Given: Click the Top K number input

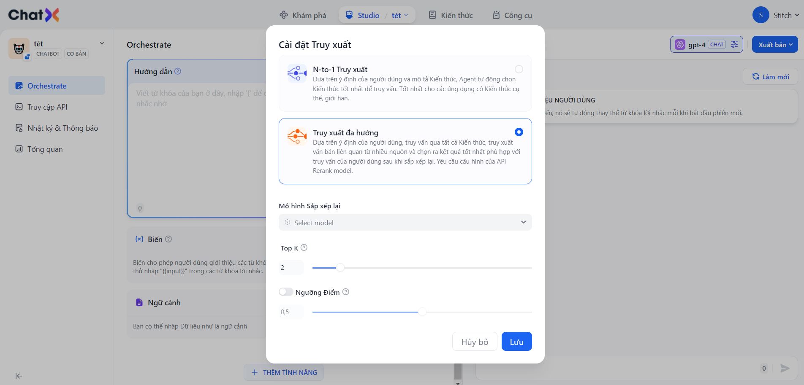Looking at the screenshot, I should 291,267.
